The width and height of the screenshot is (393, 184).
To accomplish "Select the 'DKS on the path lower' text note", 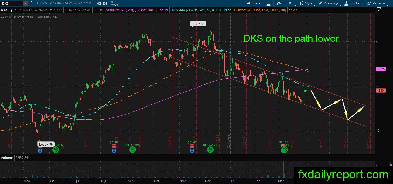I will (x=291, y=38).
